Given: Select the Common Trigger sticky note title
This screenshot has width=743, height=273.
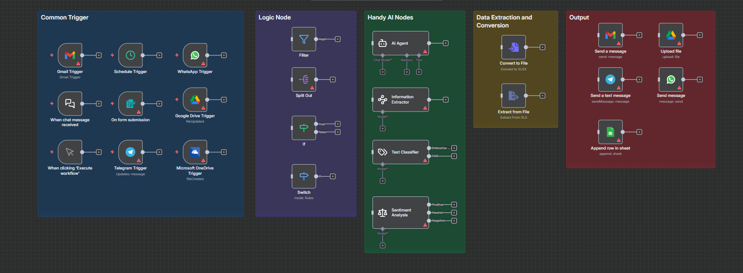Looking at the screenshot, I should point(65,17).
